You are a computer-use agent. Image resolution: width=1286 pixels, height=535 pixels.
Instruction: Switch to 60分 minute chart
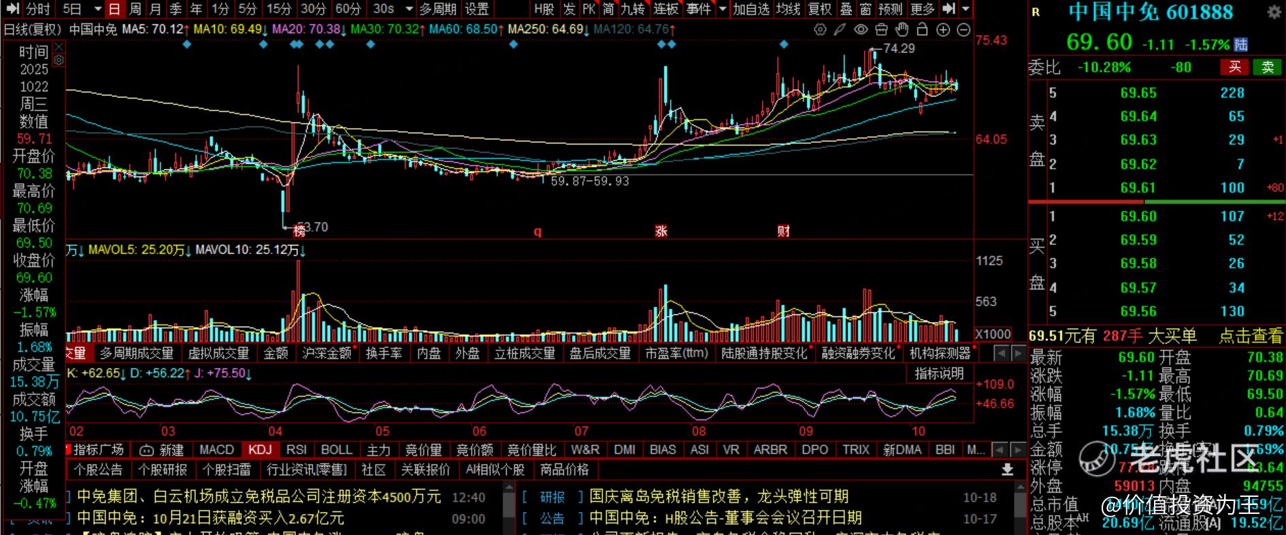click(x=348, y=9)
